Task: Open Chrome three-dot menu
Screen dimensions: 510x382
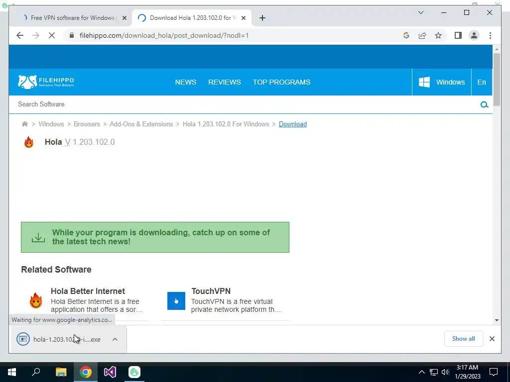Action: tap(490, 35)
